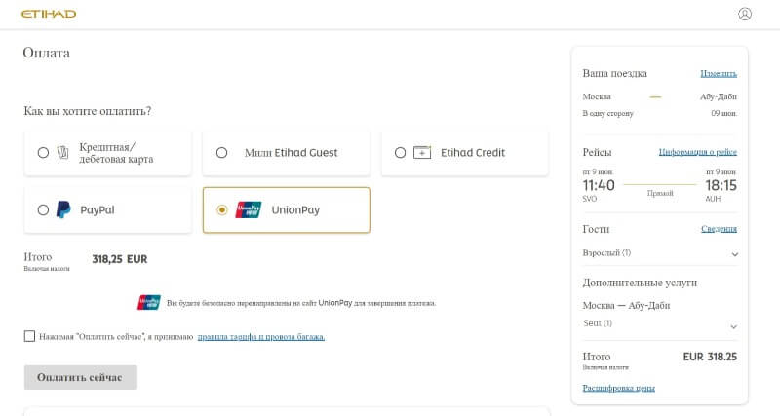
Task: Open the Сведения guests link
Action: (x=719, y=229)
